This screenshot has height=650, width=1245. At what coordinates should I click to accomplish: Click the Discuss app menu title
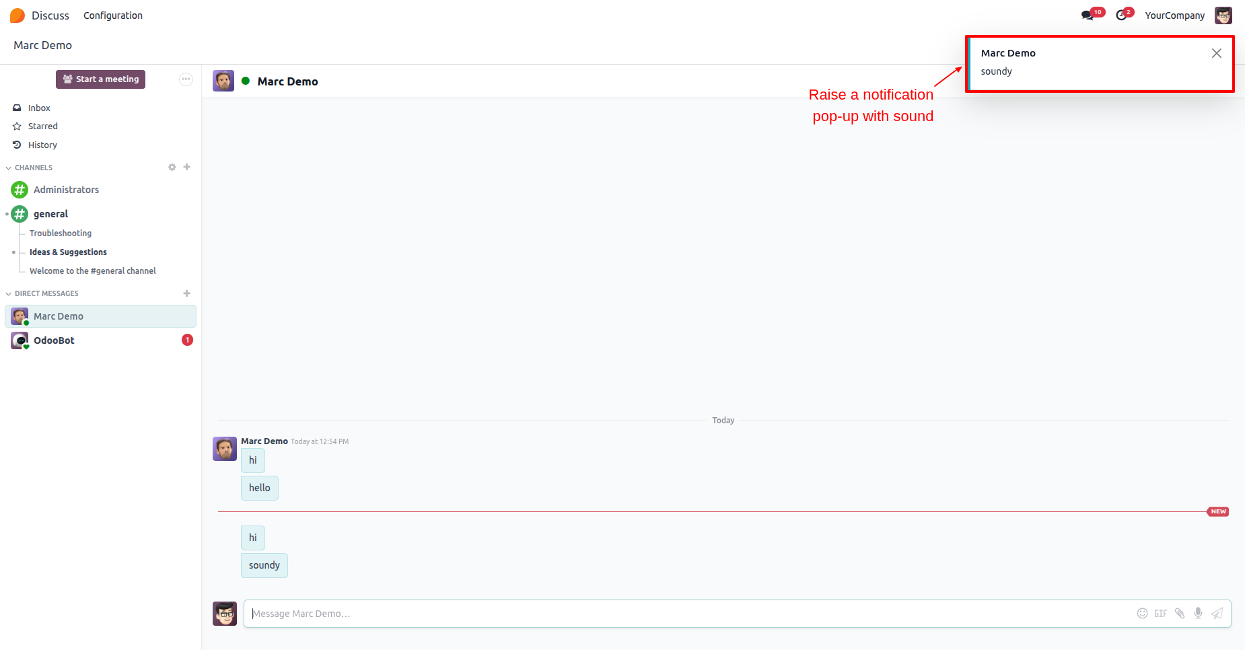[x=50, y=15]
